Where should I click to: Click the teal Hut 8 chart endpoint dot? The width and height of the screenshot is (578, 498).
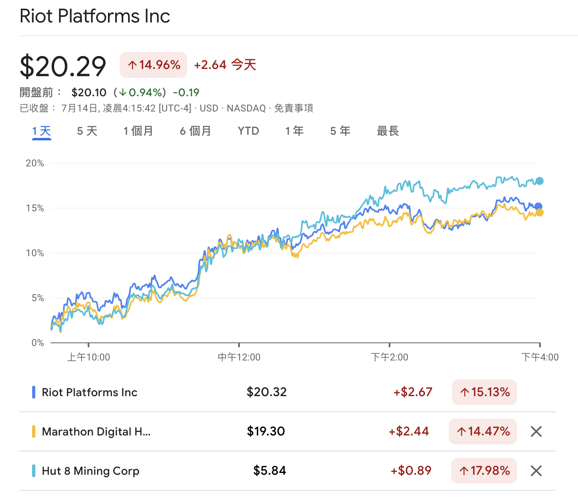pyautogui.click(x=539, y=181)
